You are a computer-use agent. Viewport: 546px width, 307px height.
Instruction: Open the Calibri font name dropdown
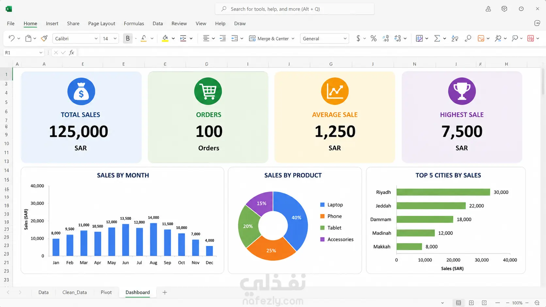tap(96, 38)
